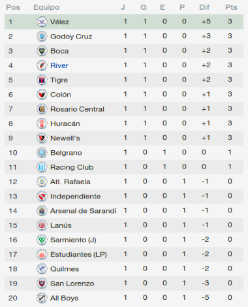Click the Independiente club crest icon
This screenshot has width=248, height=307.
tap(42, 196)
